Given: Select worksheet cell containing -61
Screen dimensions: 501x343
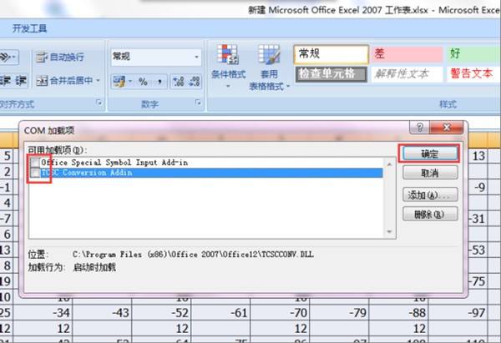Looking at the screenshot, I should tap(220, 313).
